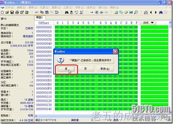This screenshot has width=173, height=124.
Task: Open the 选项(O) menu
Action: click(91, 7)
